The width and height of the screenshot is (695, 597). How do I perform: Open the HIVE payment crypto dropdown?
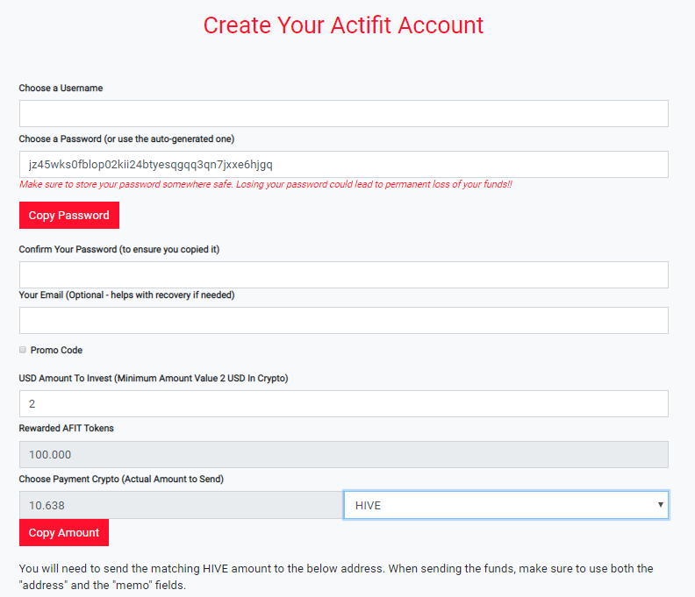click(505, 505)
